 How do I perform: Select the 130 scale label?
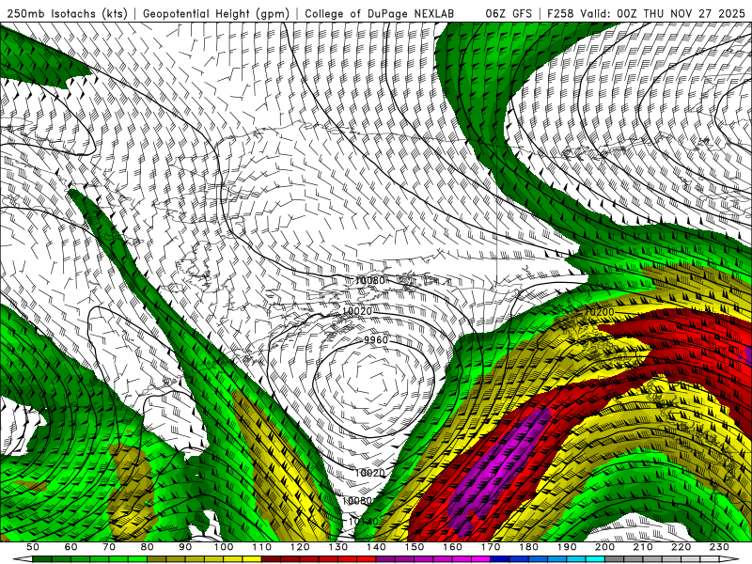click(338, 547)
